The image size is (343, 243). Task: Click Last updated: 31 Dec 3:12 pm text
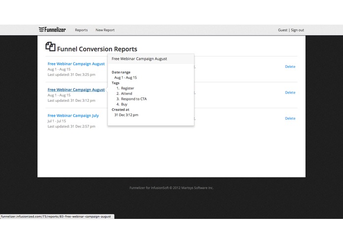point(72,100)
